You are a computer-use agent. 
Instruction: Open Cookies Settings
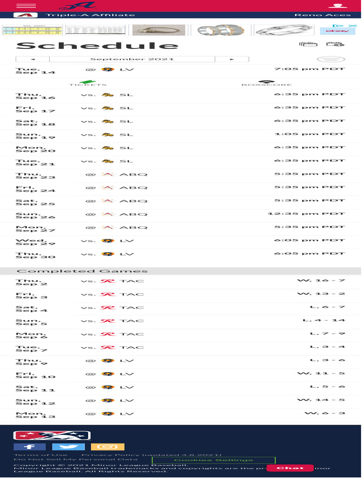(214, 460)
